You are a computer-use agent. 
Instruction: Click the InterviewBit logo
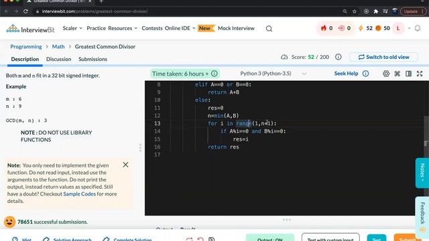[30, 29]
